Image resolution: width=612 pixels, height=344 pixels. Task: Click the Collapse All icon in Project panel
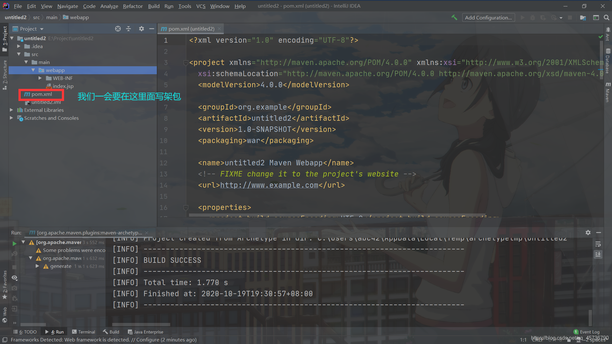tap(128, 29)
